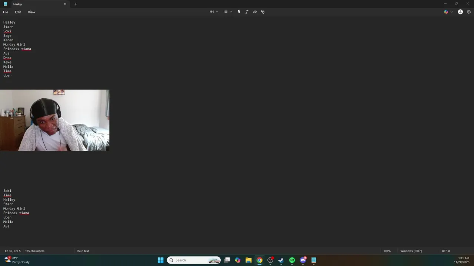Open File Explorer from taskbar

[248, 260]
